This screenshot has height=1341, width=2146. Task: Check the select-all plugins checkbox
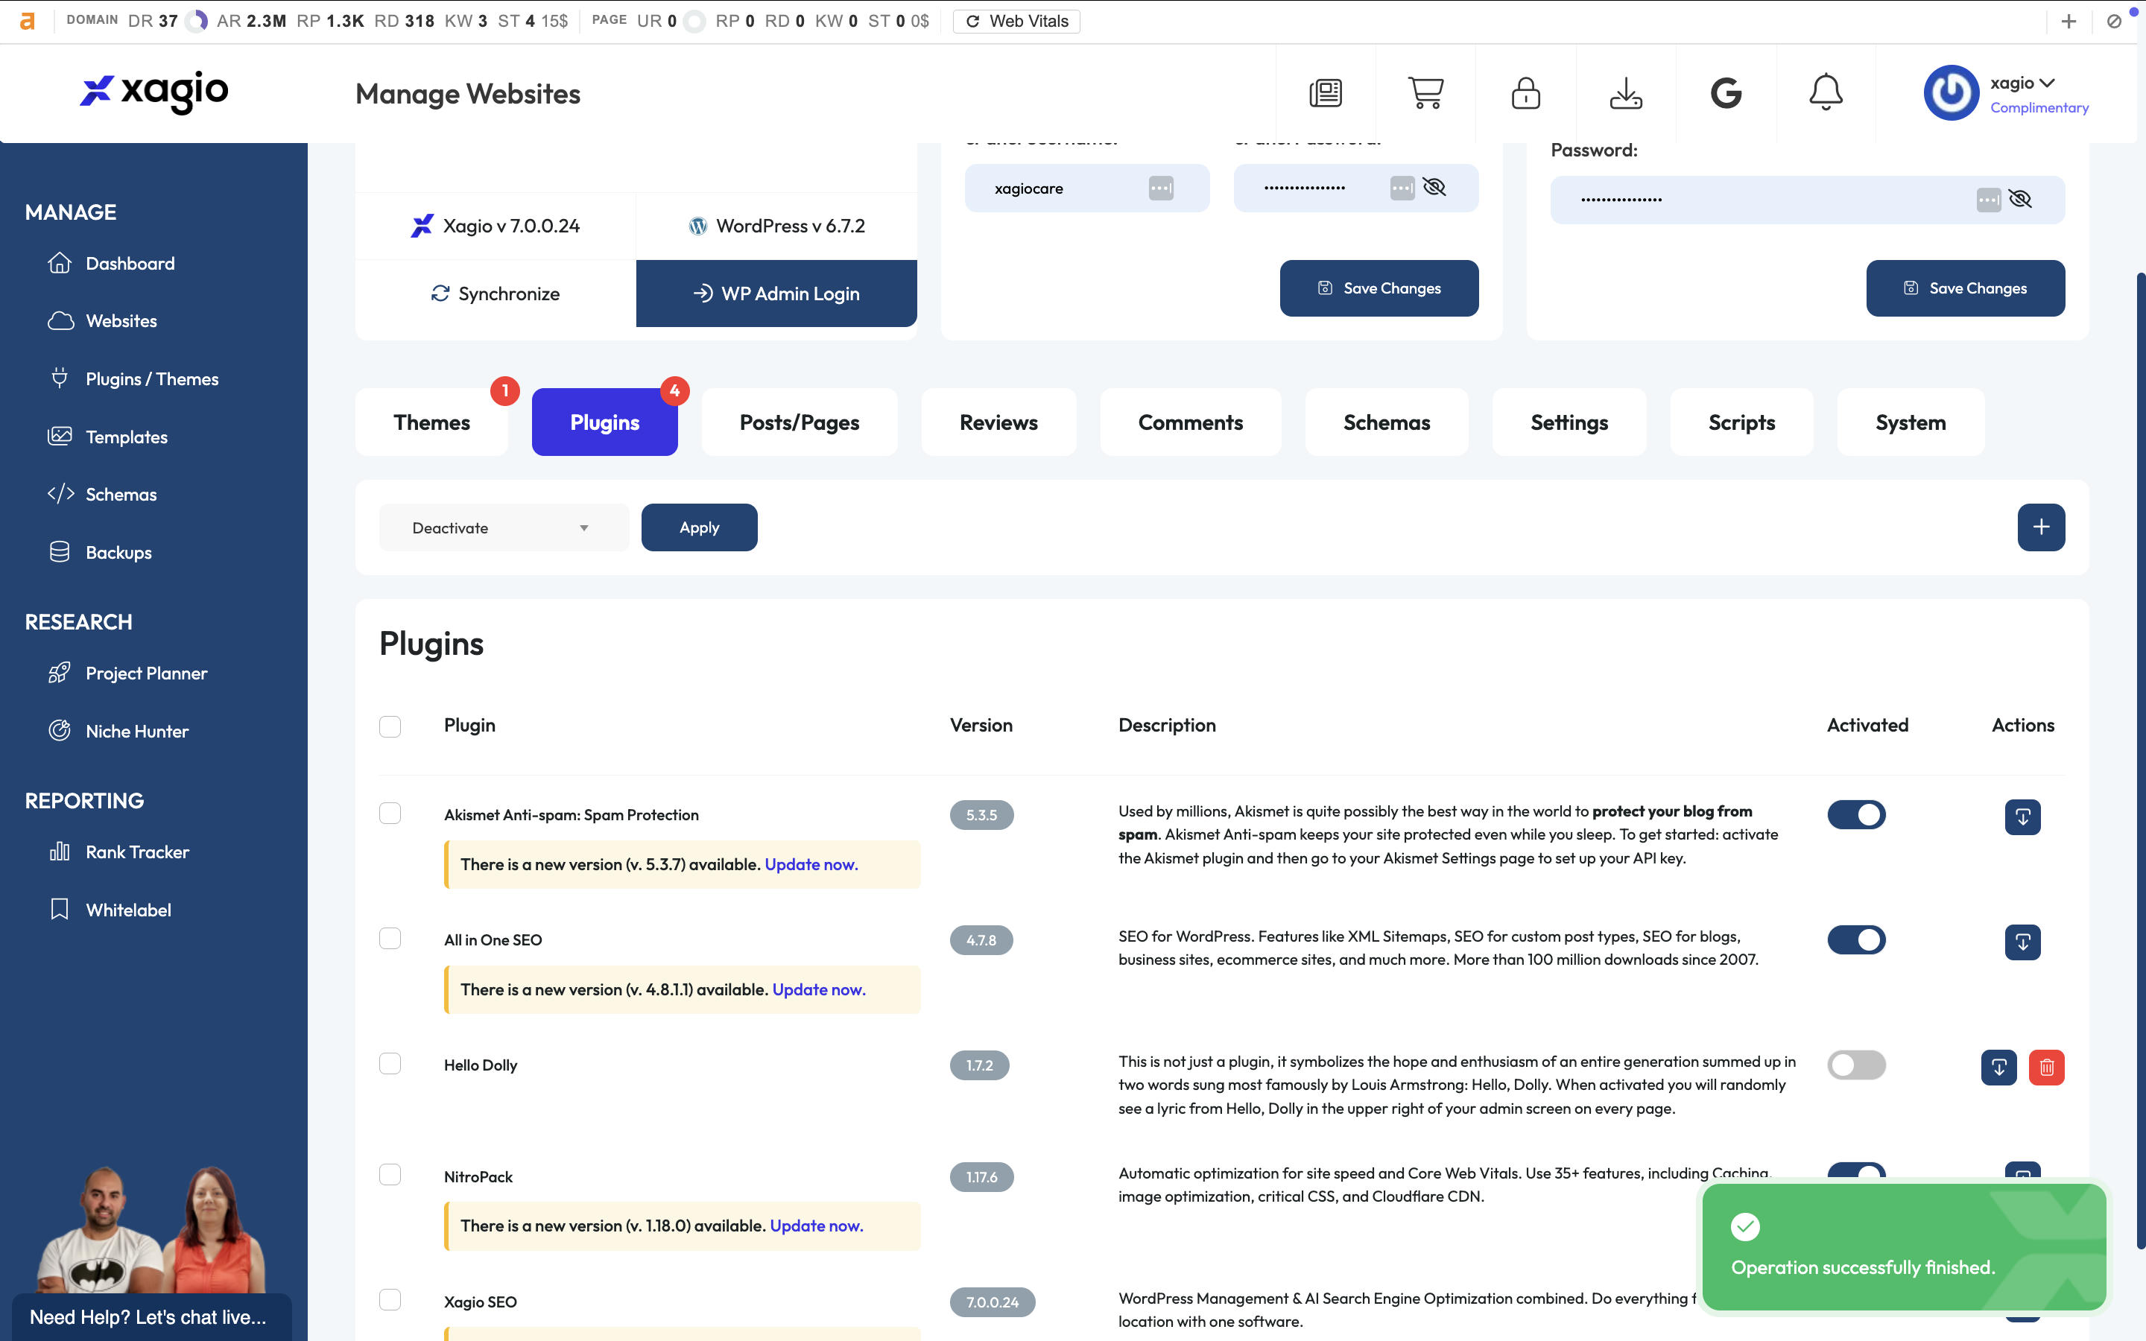pyautogui.click(x=390, y=726)
